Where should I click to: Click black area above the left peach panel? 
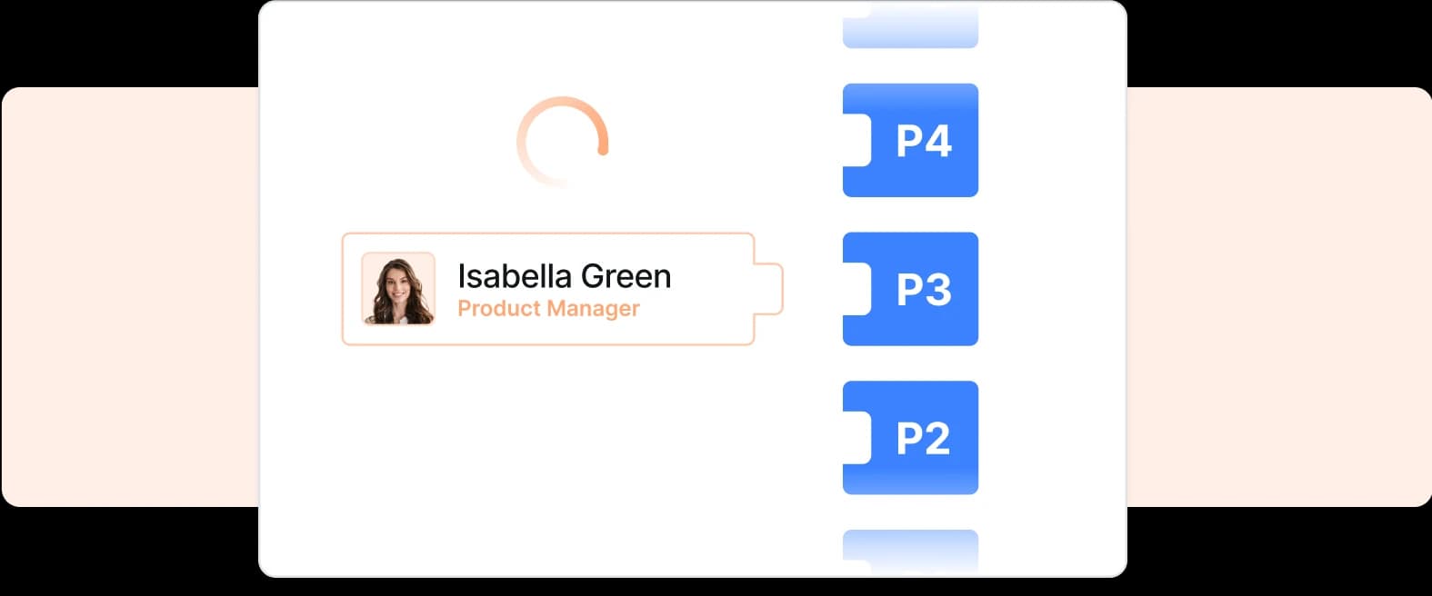point(127,41)
